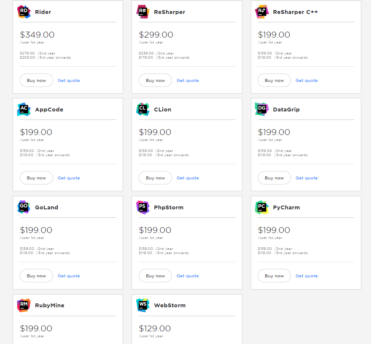This screenshot has height=344, width=371.
Task: Click the DataGrip logo icon
Action: click(x=262, y=109)
